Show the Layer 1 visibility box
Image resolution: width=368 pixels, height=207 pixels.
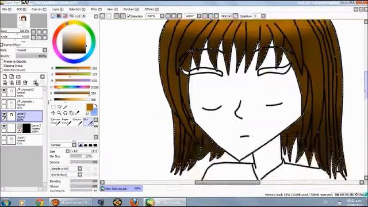click(4, 138)
